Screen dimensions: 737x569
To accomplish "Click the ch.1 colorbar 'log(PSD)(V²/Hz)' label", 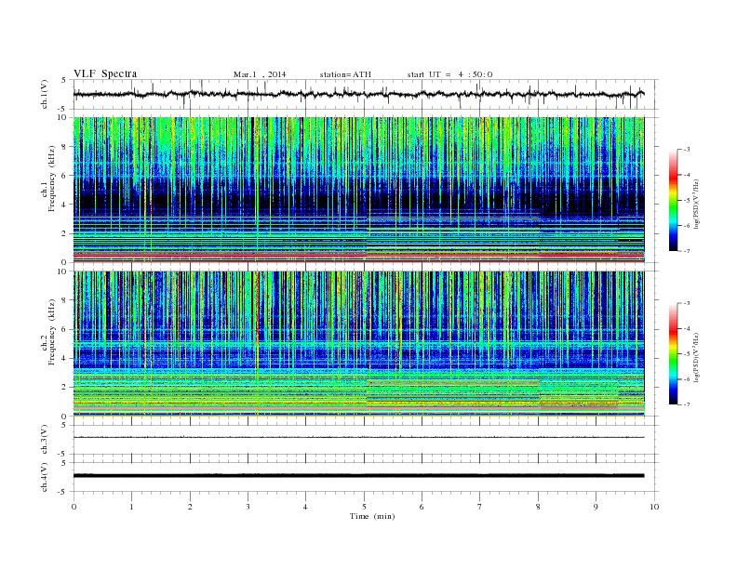I will (696, 204).
